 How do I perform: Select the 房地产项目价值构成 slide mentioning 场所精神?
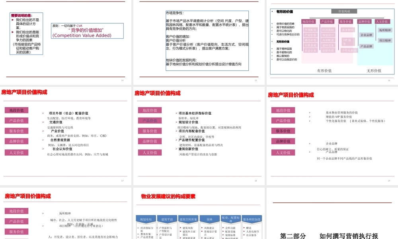pyautogui.click(x=66, y=214)
